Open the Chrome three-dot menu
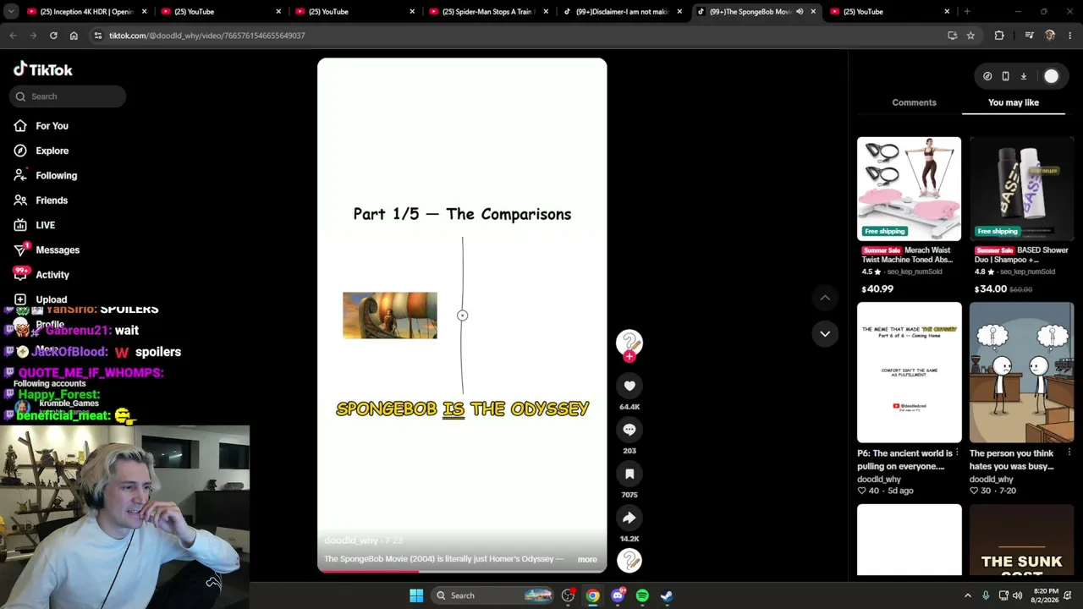 point(1070,36)
